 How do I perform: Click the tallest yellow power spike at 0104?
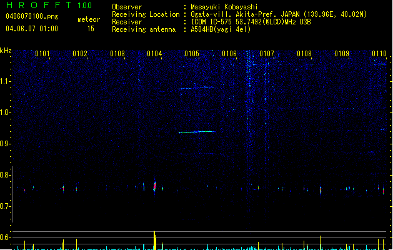(x=155, y=240)
